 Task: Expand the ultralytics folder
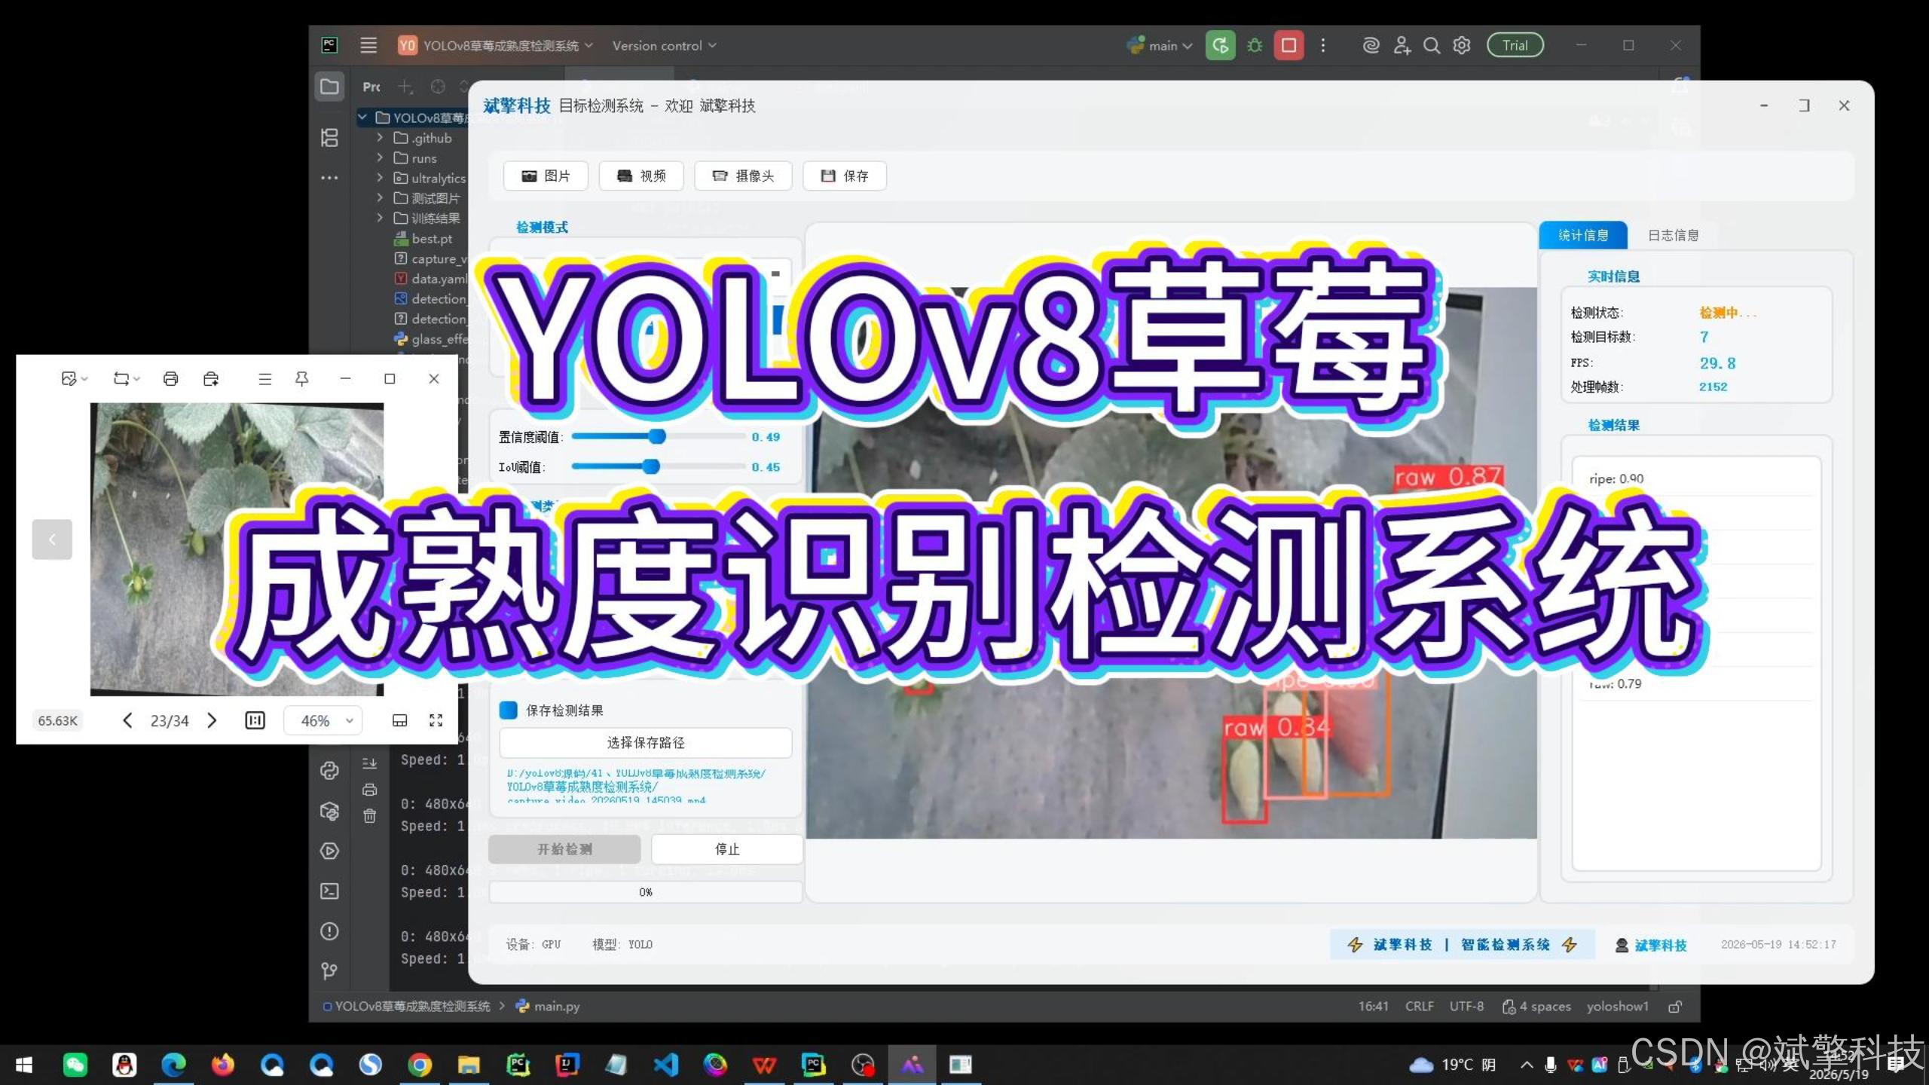coord(380,178)
